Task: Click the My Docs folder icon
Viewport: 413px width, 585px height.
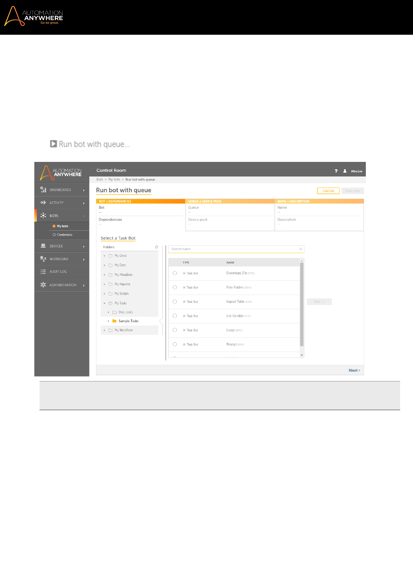Action: pyautogui.click(x=111, y=256)
